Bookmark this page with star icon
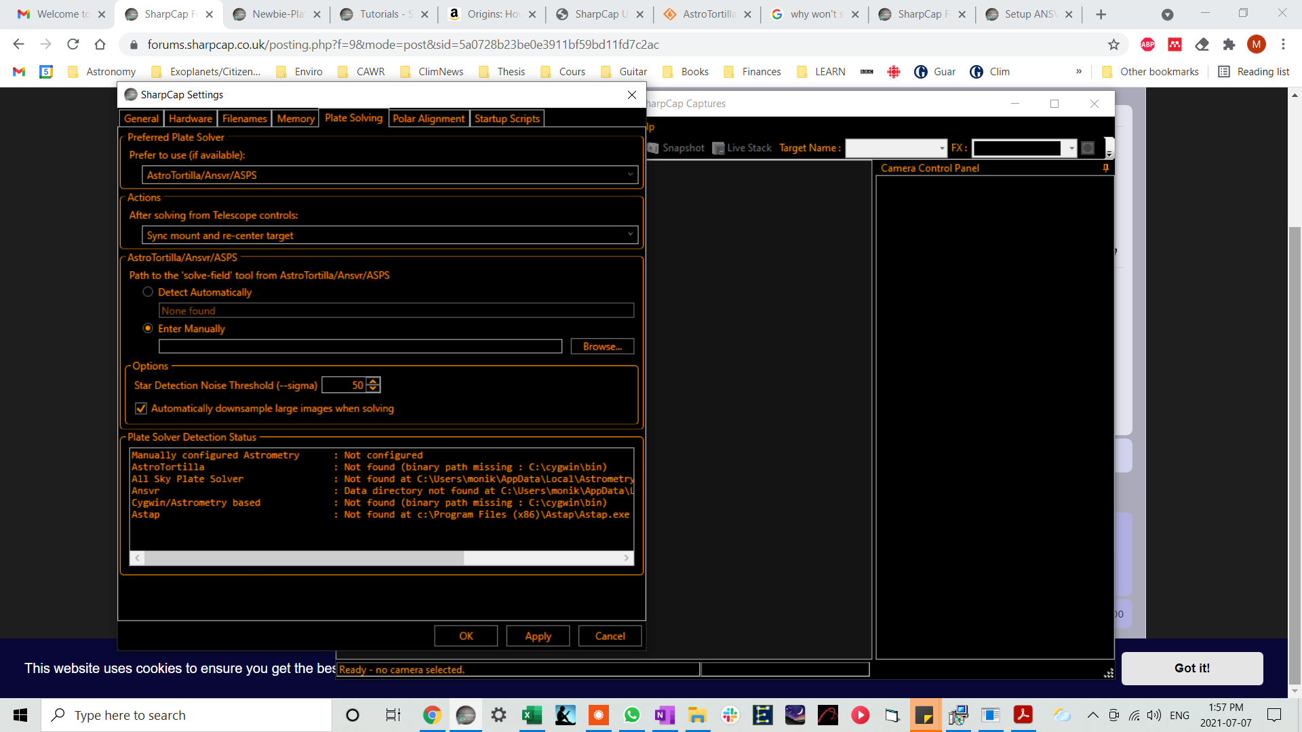 point(1113,45)
